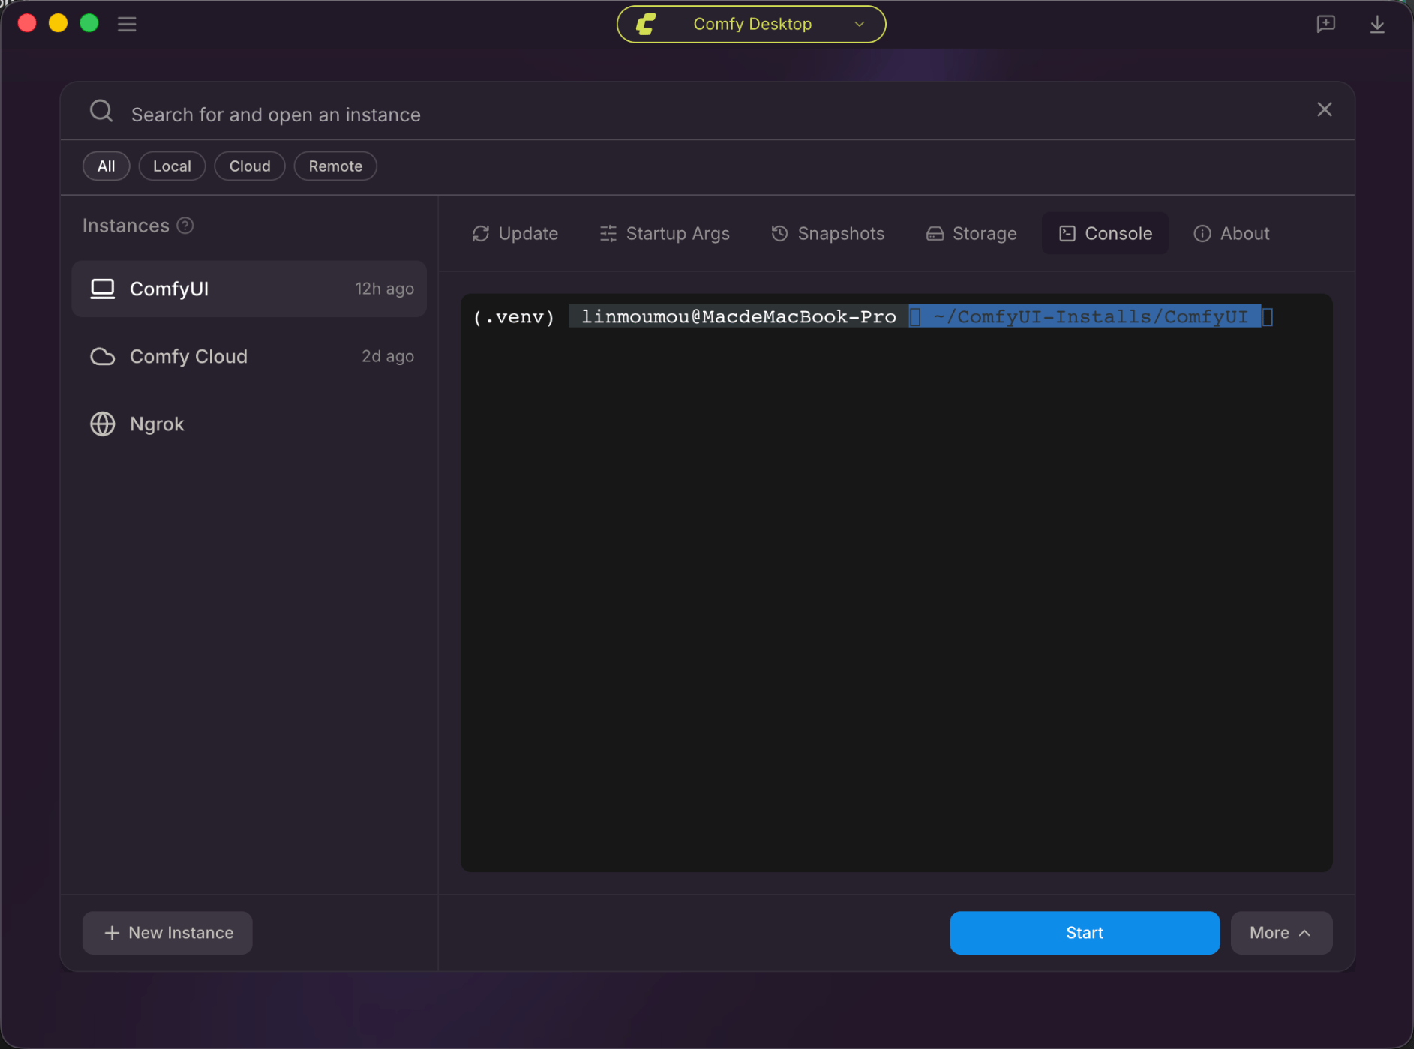Filter instances by Cloud
This screenshot has width=1414, height=1049.
pyautogui.click(x=250, y=166)
